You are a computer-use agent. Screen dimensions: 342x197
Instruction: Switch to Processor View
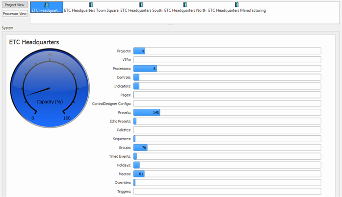tap(15, 14)
